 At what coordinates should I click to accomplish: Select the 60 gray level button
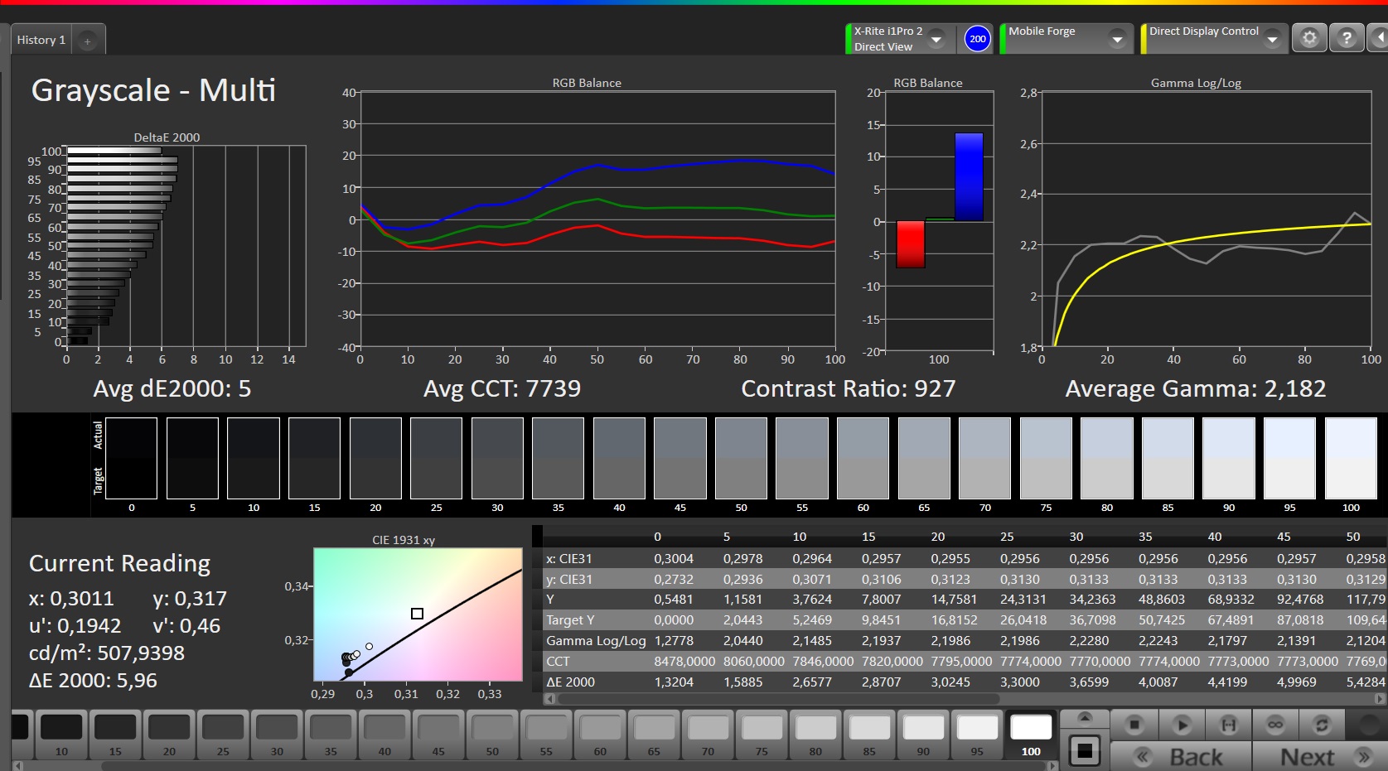tap(600, 735)
